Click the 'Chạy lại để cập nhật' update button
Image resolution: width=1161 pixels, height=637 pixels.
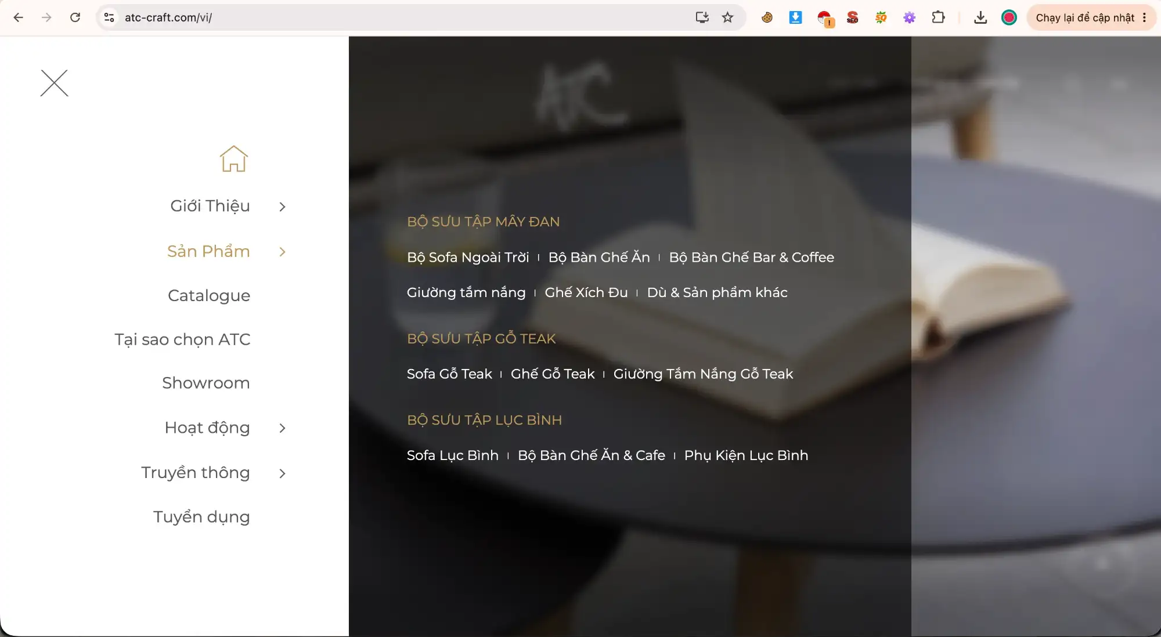pos(1085,17)
